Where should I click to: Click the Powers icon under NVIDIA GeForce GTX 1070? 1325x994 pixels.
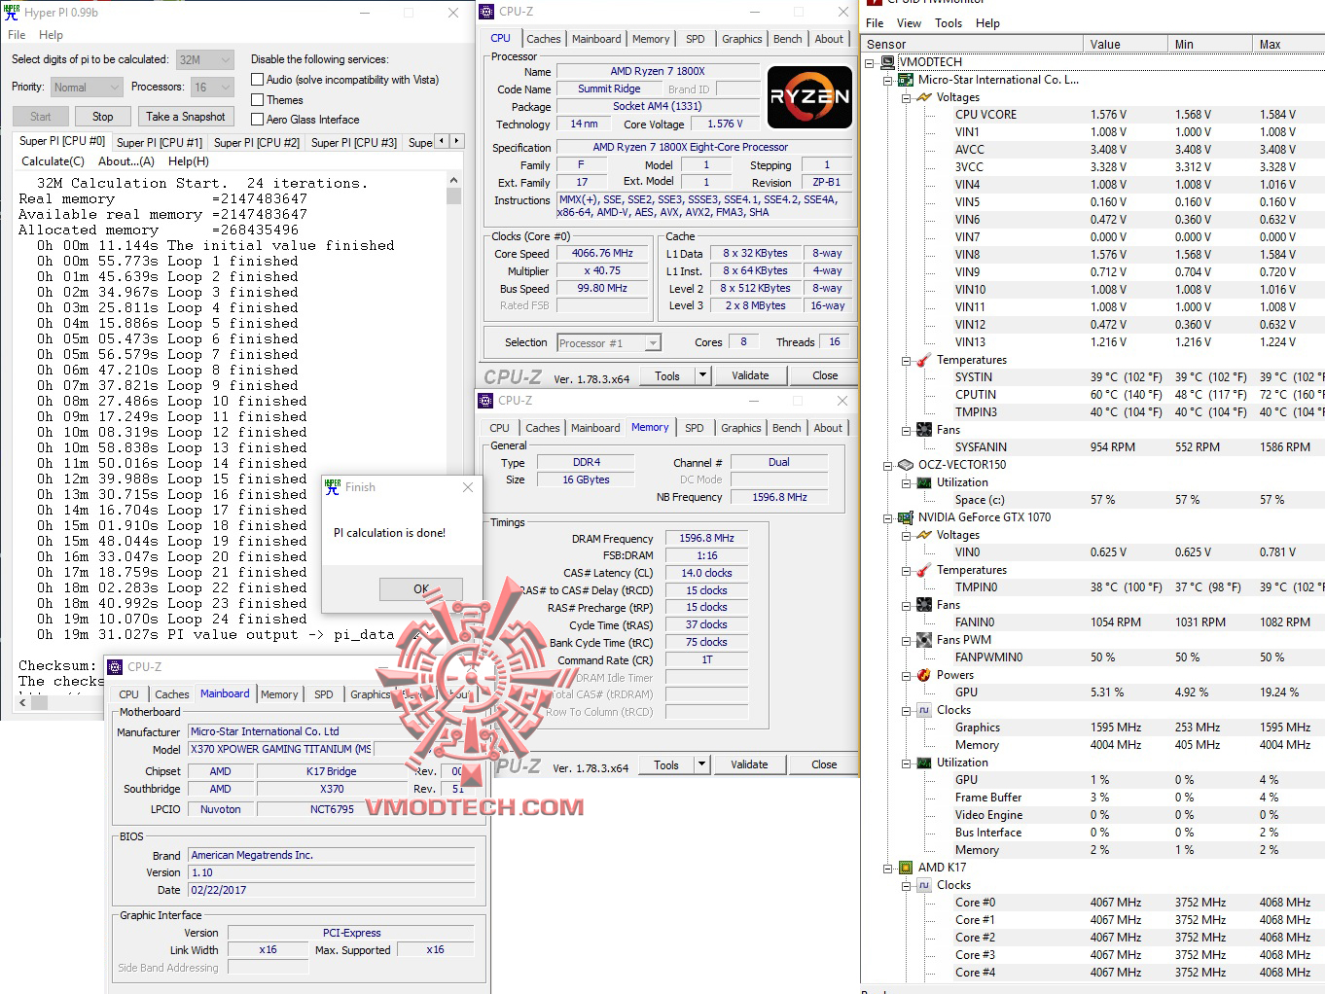(x=922, y=674)
